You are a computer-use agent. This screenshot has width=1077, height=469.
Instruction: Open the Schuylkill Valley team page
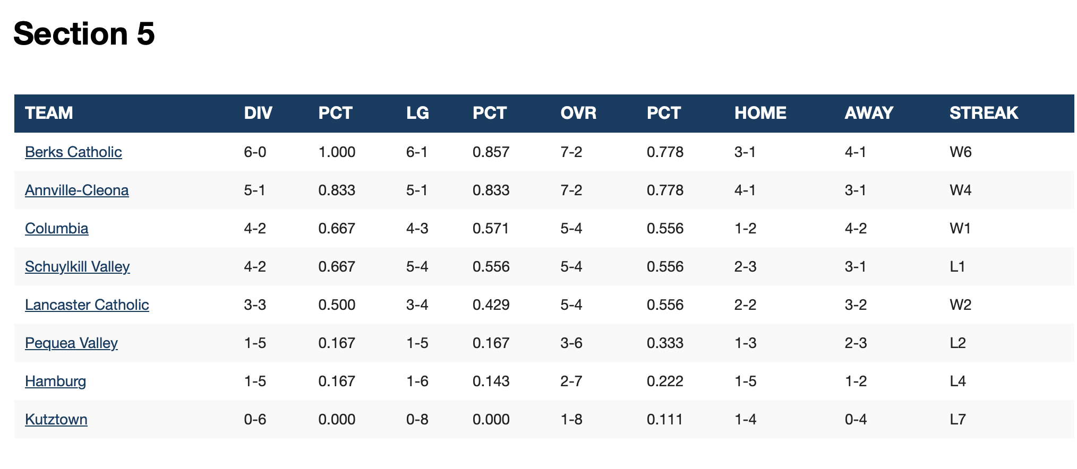click(x=77, y=267)
